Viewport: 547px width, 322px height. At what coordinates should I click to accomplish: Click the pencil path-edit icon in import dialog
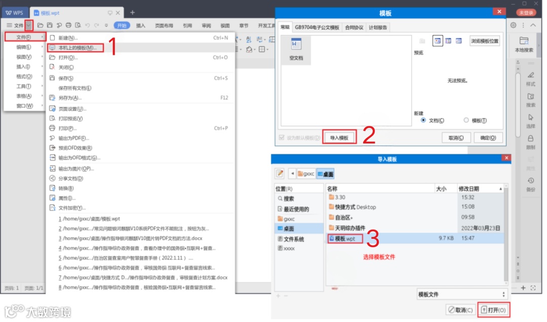click(280, 173)
